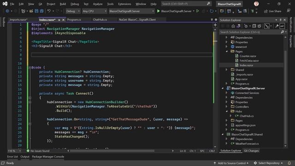Click the Save All icon in toolbar
The width and height of the screenshot is (295, 166).
(42, 11)
